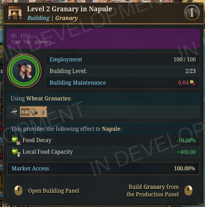Click the 'Market Access' label

tap(30, 169)
